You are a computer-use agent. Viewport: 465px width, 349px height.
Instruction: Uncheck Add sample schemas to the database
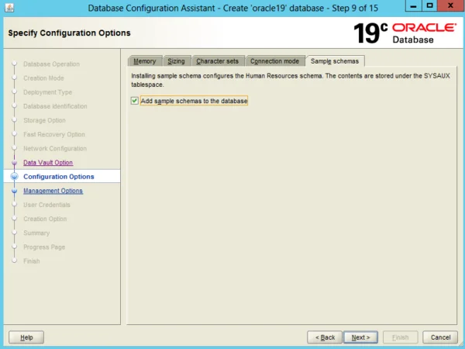click(x=135, y=101)
